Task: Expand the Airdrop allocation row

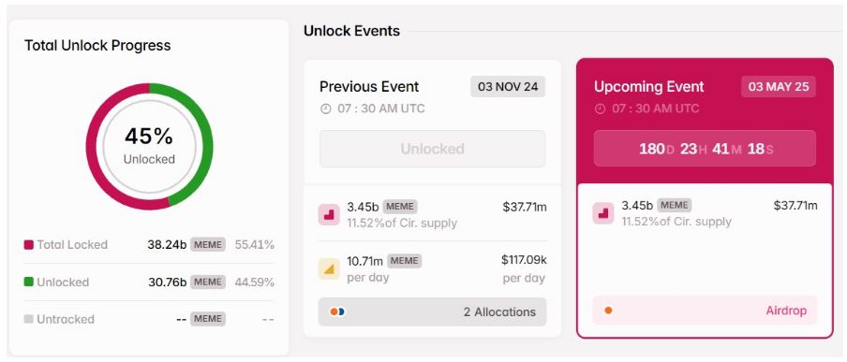Action: [x=705, y=311]
